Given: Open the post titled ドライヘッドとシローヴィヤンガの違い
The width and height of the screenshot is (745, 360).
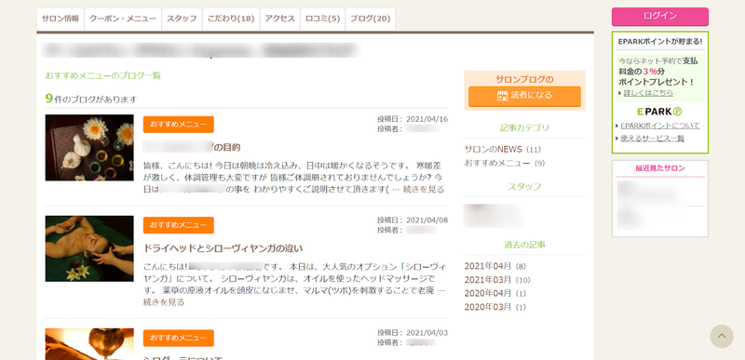Looking at the screenshot, I should (x=223, y=248).
